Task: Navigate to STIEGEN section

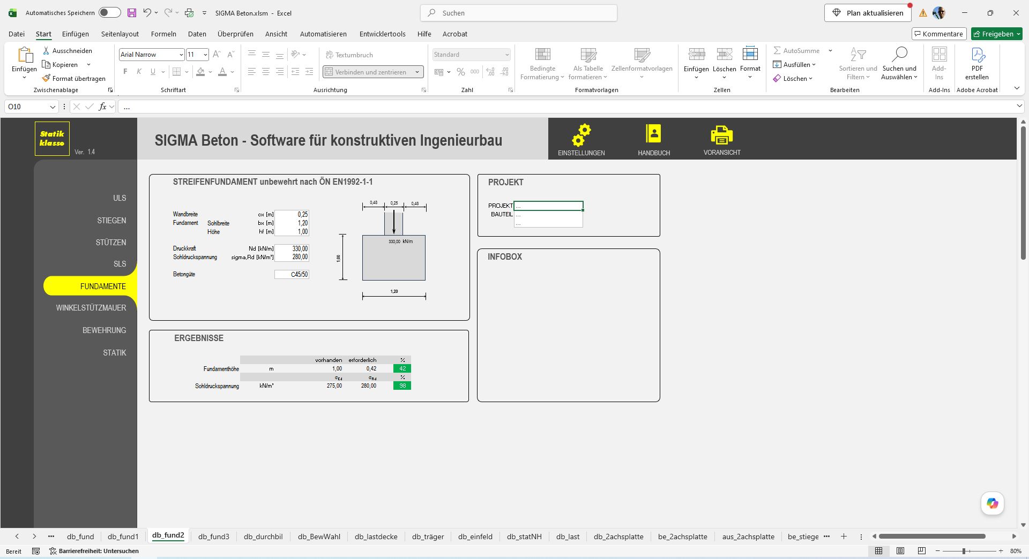Action: [x=111, y=221]
